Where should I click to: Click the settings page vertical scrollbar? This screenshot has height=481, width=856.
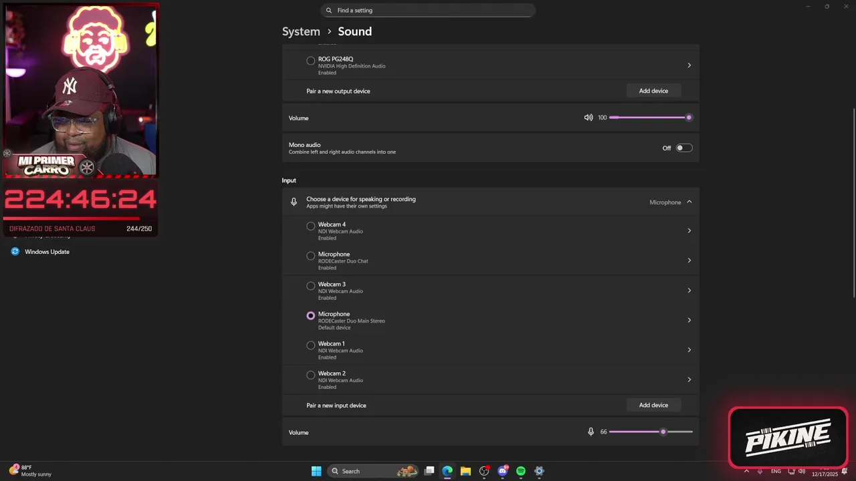[x=853, y=202]
